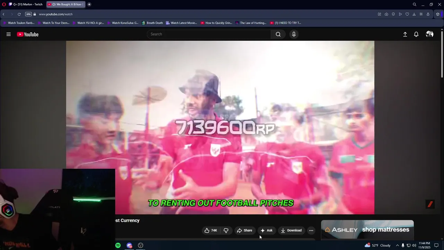Click the Share button
Viewport: 444px width, 250px height.
point(245,231)
